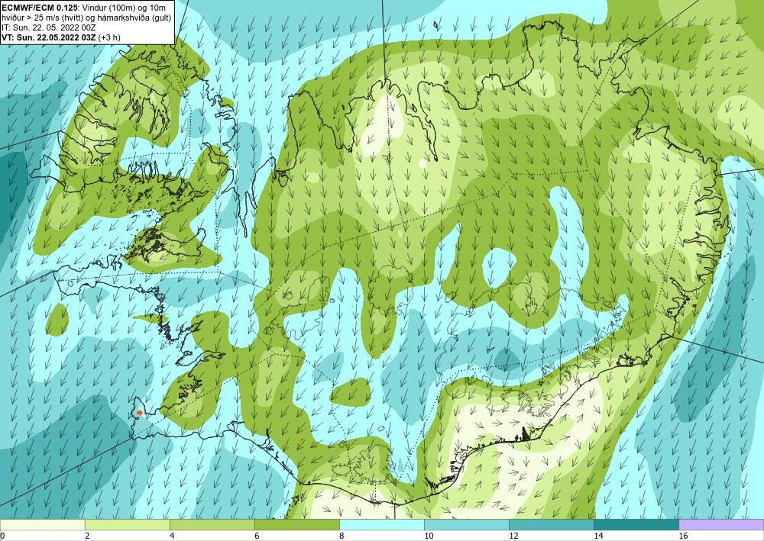Click the 'hámarkshviða (gult)' text in header

point(134,18)
